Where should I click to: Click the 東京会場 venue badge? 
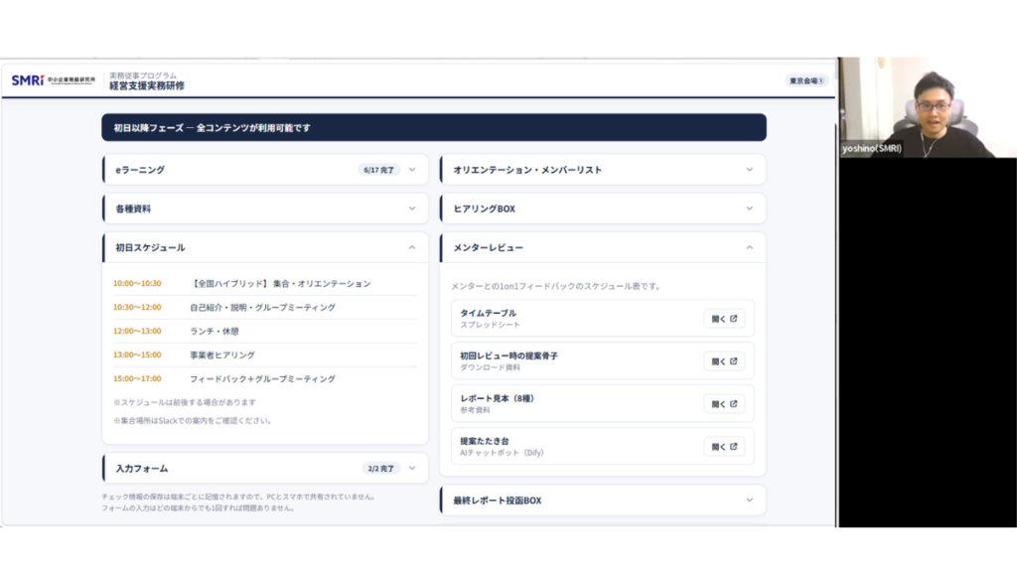pos(805,80)
